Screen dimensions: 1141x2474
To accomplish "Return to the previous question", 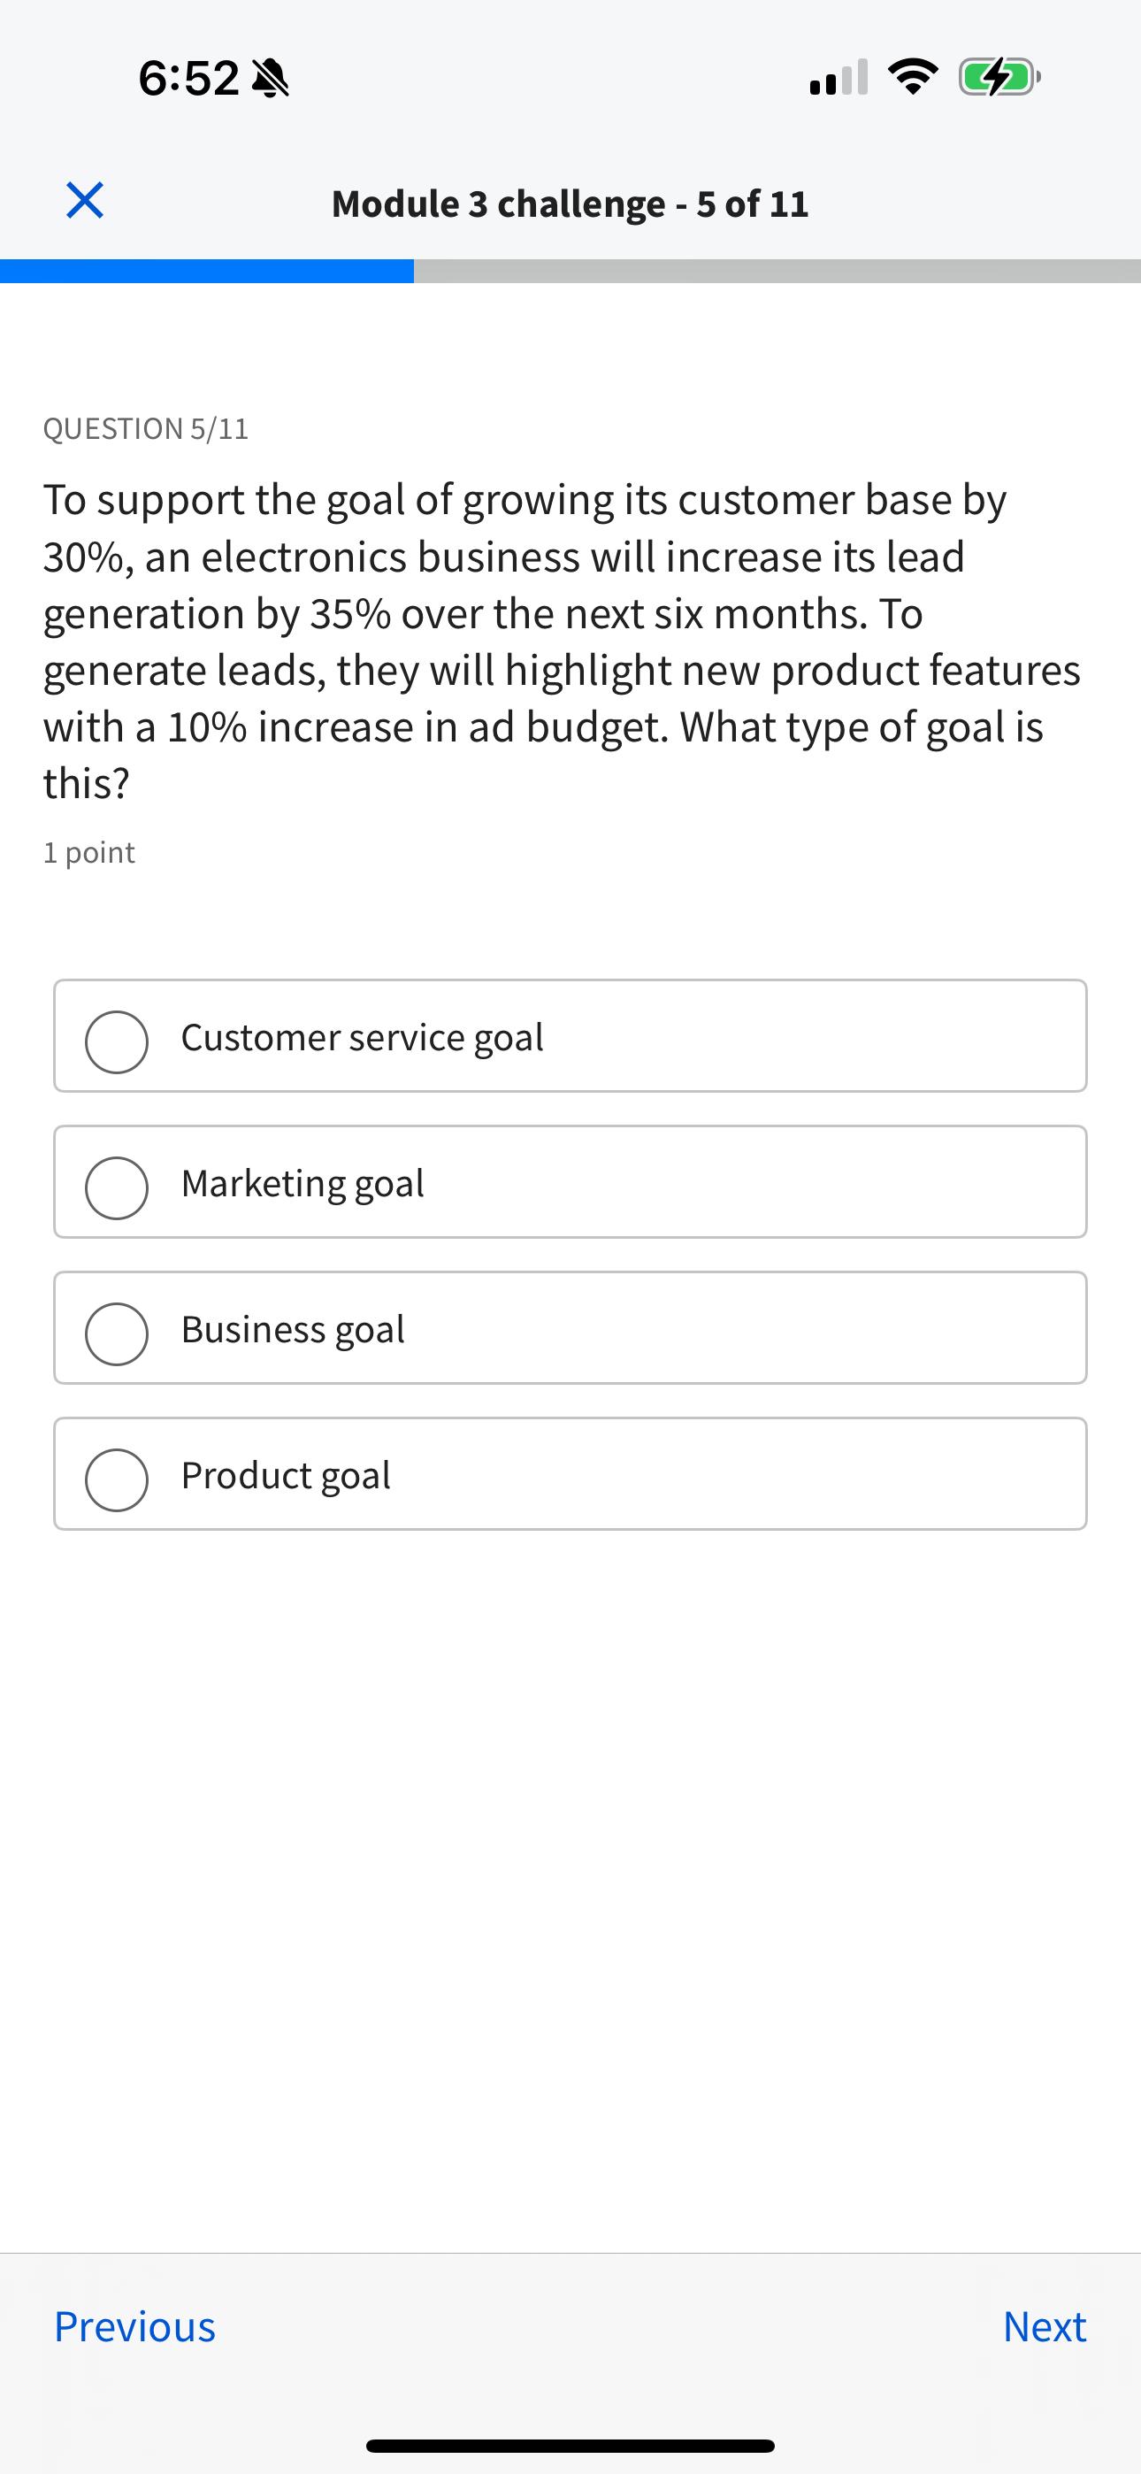I will 134,2326.
